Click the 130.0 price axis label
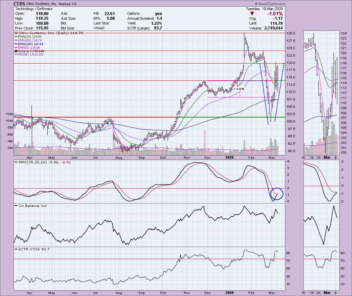 [x=291, y=33]
